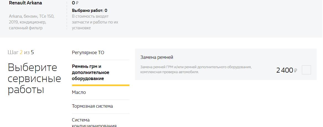Click the yellow underline below active tab
323x127 pixels.
[x=100, y=85]
